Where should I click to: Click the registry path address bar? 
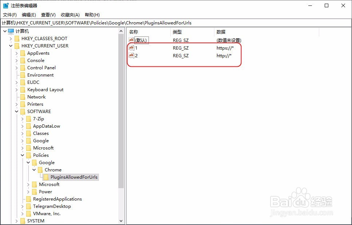(176, 23)
